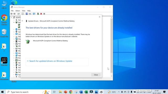
Task: Expand the Firmware tree node
Action: [x=14, y=41]
